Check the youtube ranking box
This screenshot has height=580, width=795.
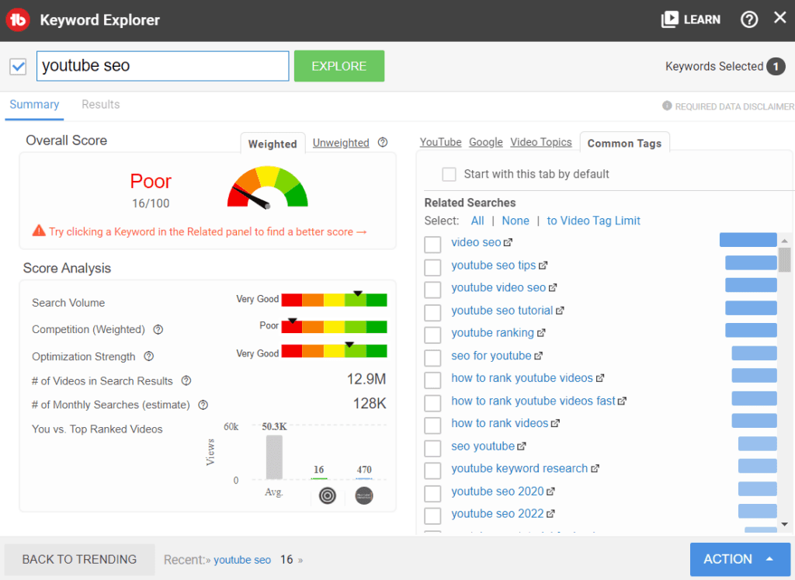point(432,335)
